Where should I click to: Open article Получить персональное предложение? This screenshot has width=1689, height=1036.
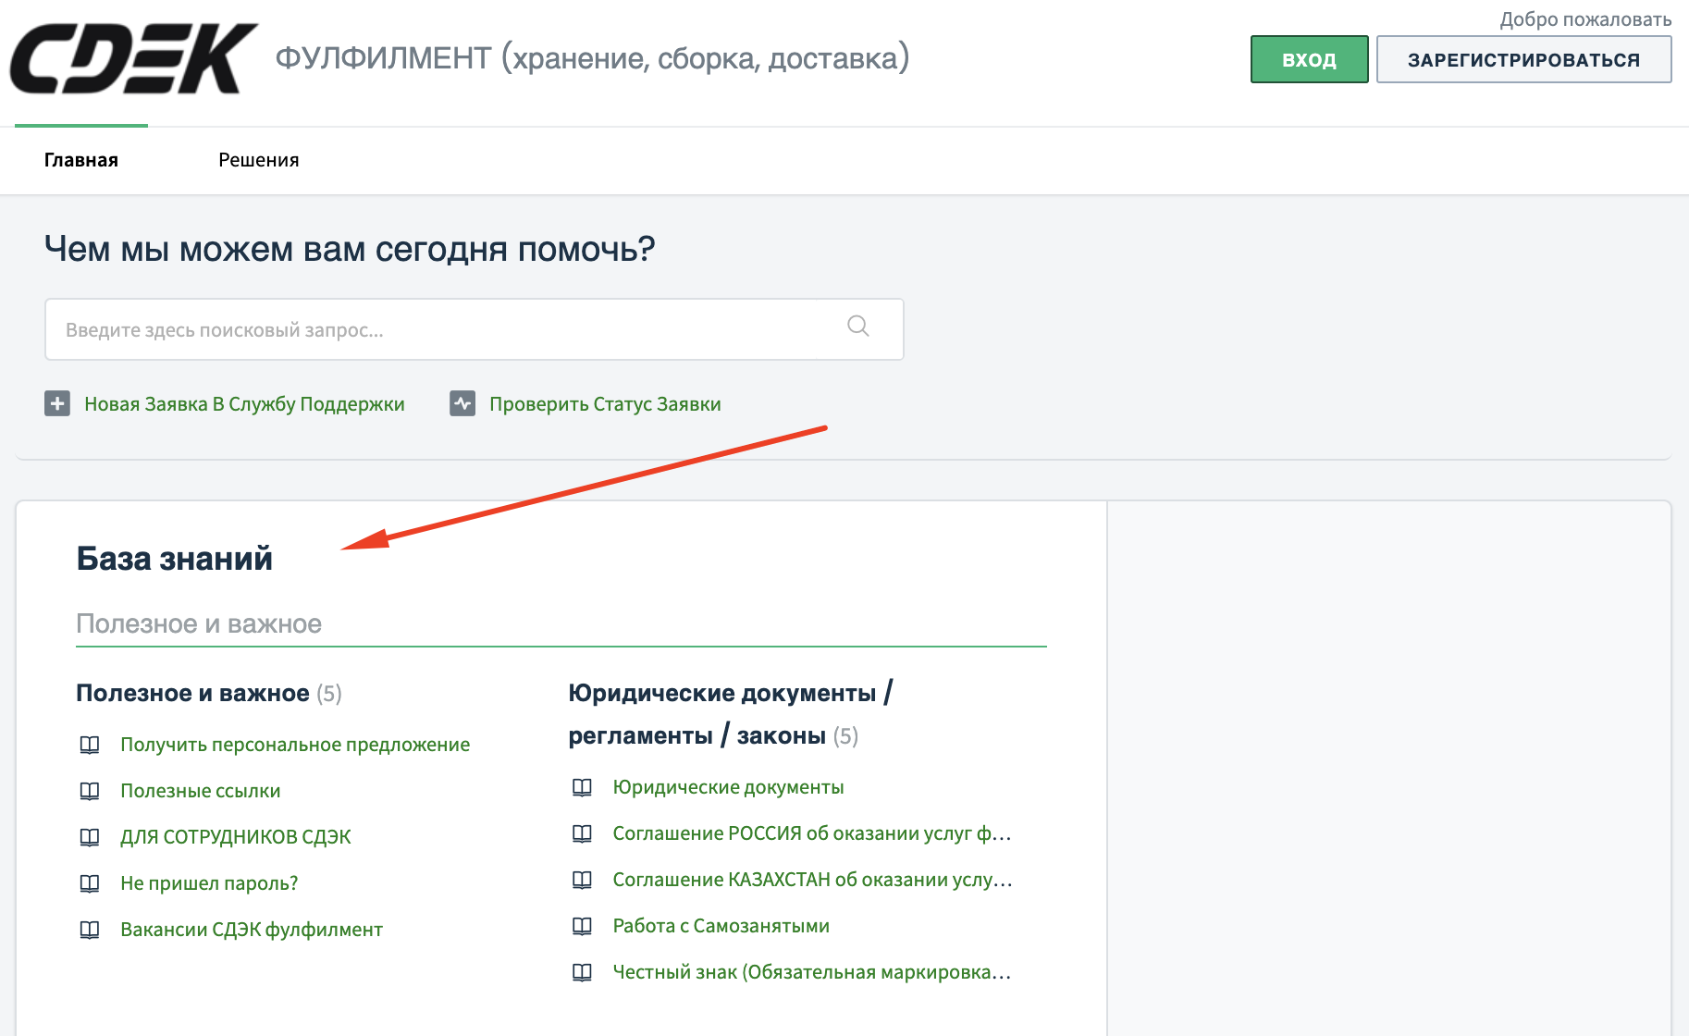pos(295,745)
